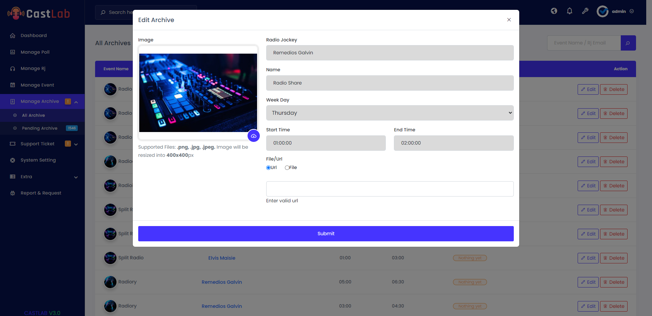The width and height of the screenshot is (652, 316).
Task: Open the Remedios Galvin link
Action: coord(221,282)
